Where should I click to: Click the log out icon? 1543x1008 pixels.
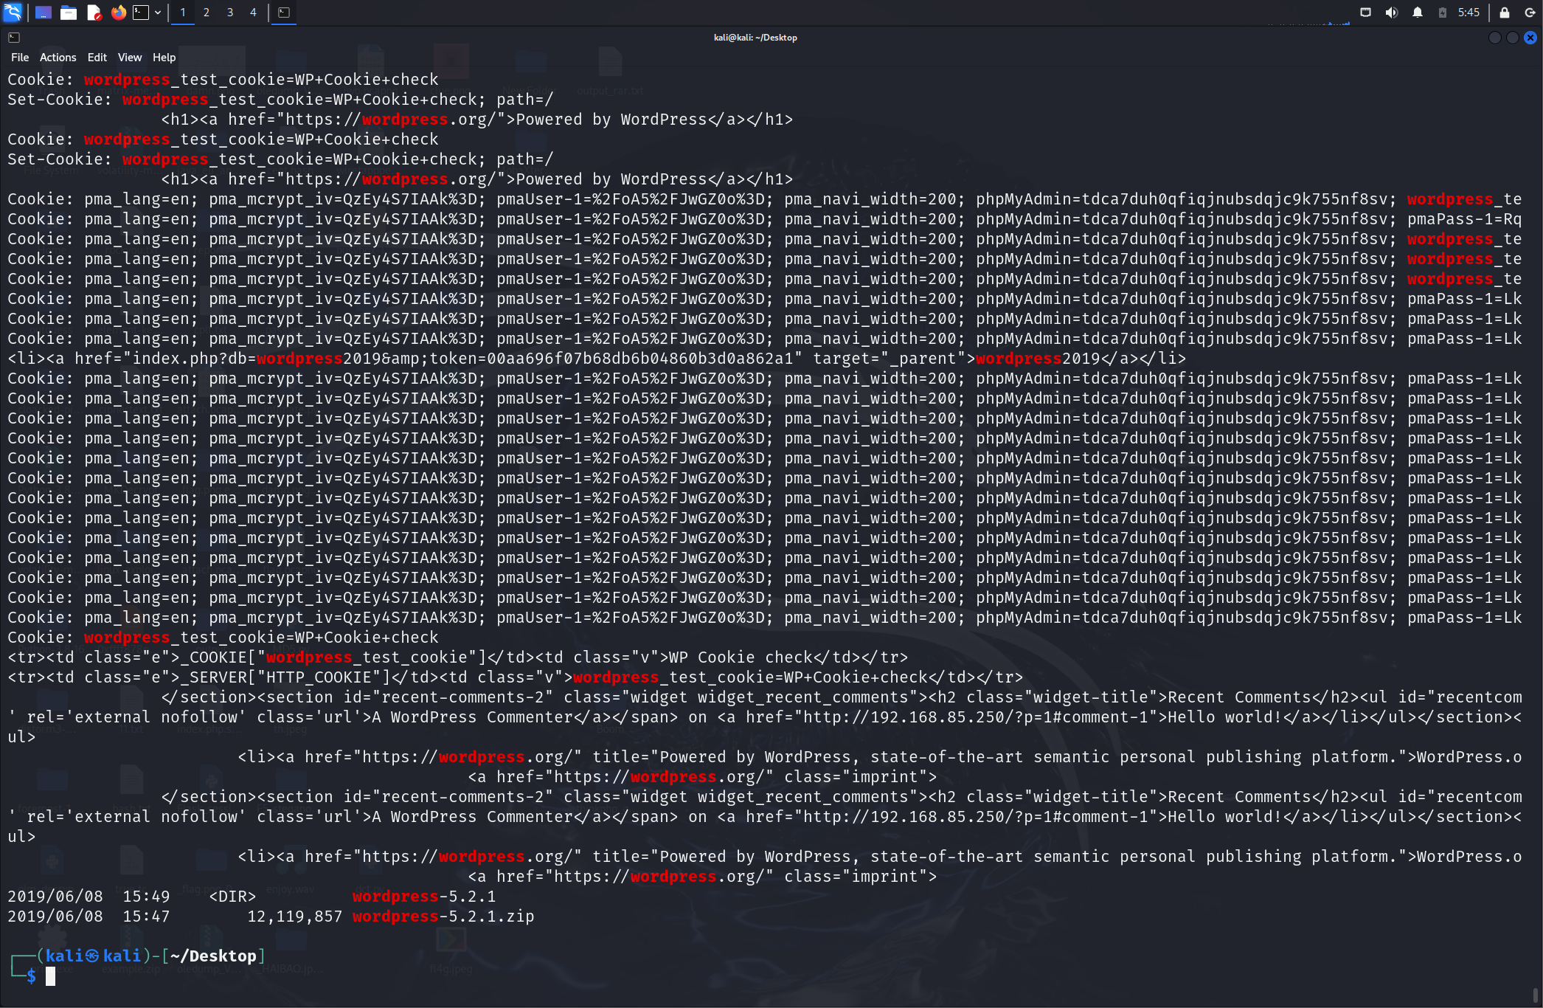[1530, 12]
